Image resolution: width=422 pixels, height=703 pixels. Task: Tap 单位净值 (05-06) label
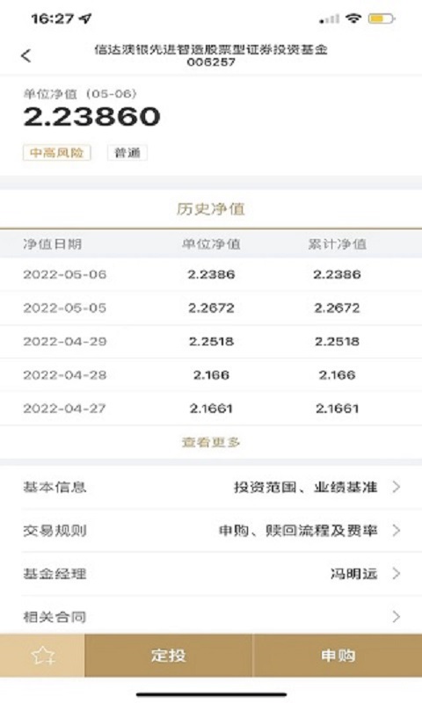coord(80,94)
